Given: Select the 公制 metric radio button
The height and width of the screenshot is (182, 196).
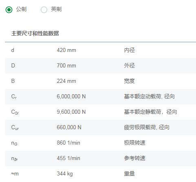Looking at the screenshot, I should pyautogui.click(x=9, y=10).
